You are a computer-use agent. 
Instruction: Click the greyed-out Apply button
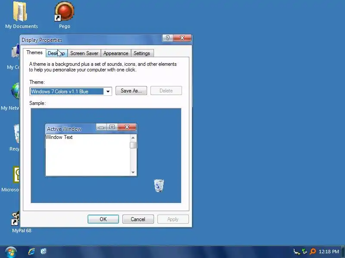point(173,219)
